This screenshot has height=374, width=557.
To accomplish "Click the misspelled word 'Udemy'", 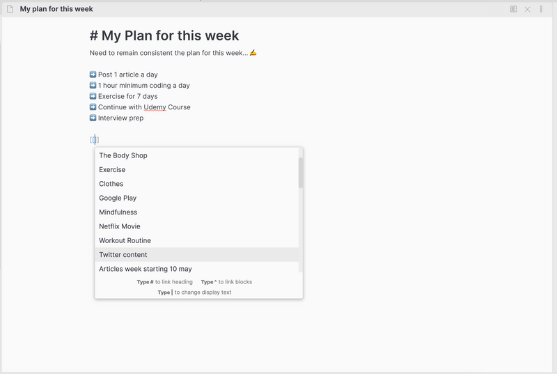I will (155, 107).
